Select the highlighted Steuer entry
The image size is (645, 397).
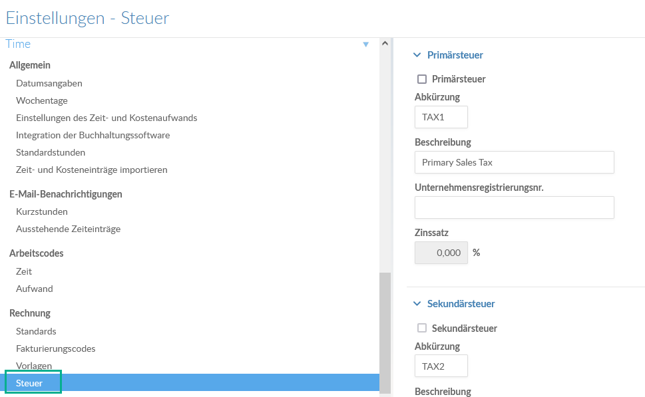click(x=190, y=382)
